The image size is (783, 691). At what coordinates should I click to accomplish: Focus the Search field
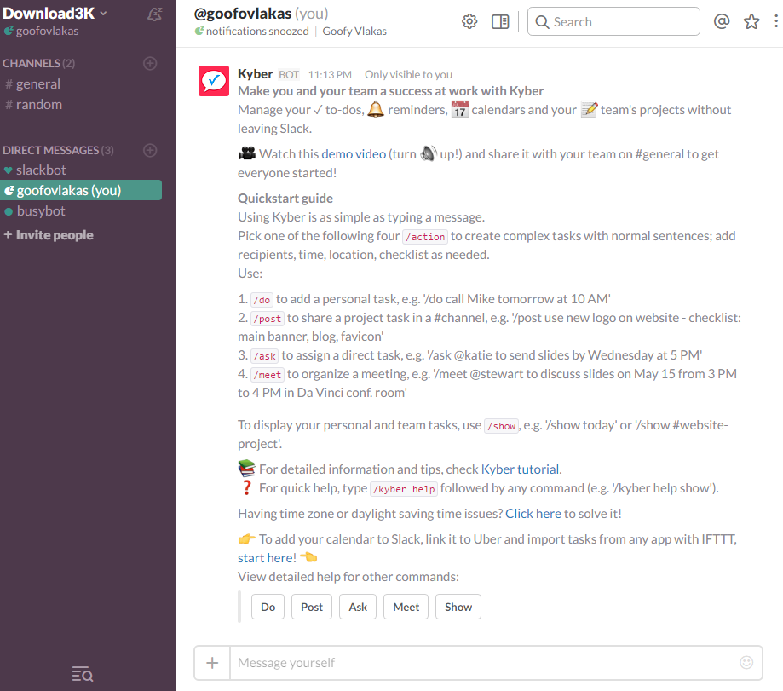coord(613,21)
